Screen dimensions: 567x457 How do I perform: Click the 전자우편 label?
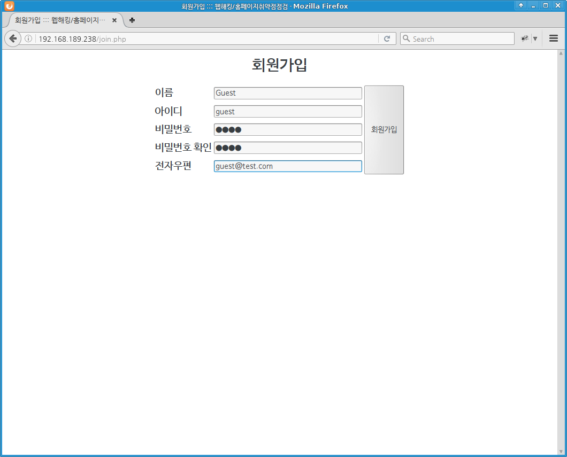coord(173,166)
